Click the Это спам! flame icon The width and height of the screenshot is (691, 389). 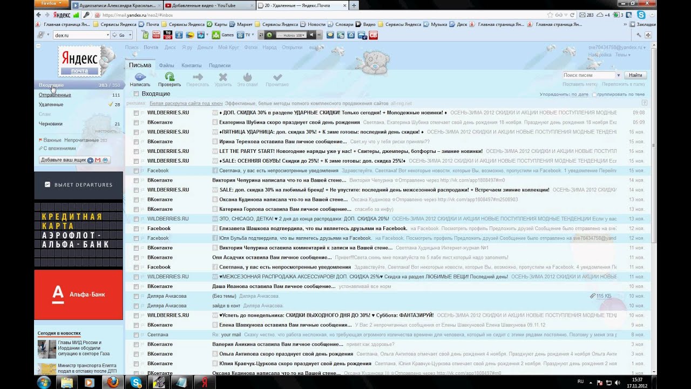pos(247,77)
